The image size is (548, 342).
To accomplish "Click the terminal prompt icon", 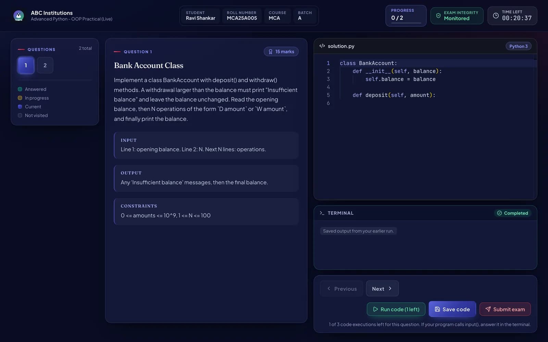I will [322, 213].
